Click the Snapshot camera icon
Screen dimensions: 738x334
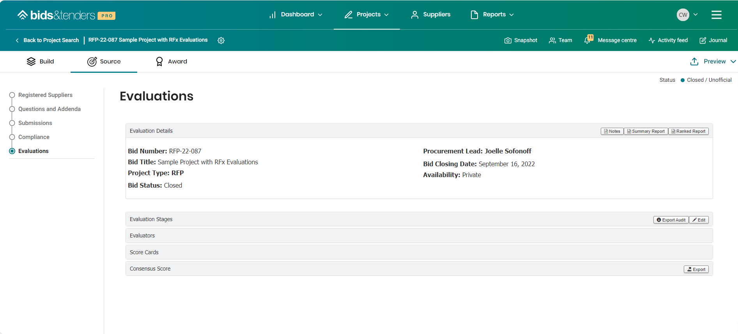(x=508, y=40)
